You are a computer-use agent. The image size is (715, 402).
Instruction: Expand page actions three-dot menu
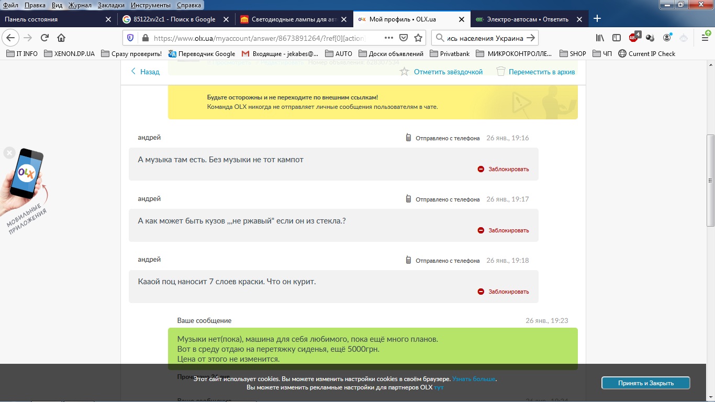pos(388,38)
